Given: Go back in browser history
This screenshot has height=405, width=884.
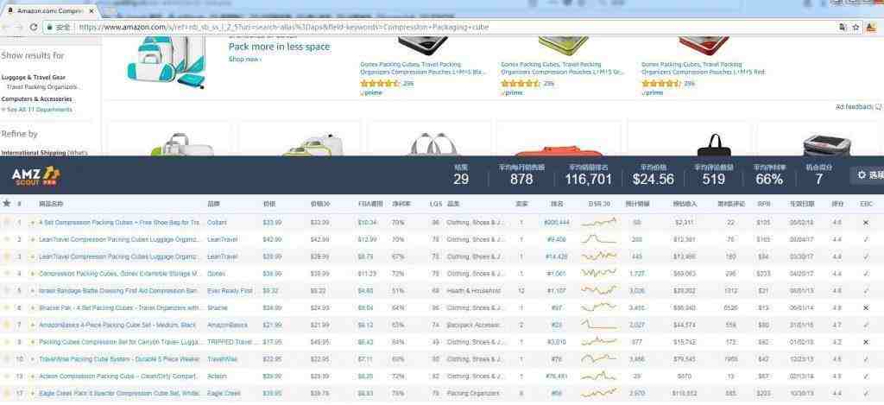Looking at the screenshot, I should [6, 27].
